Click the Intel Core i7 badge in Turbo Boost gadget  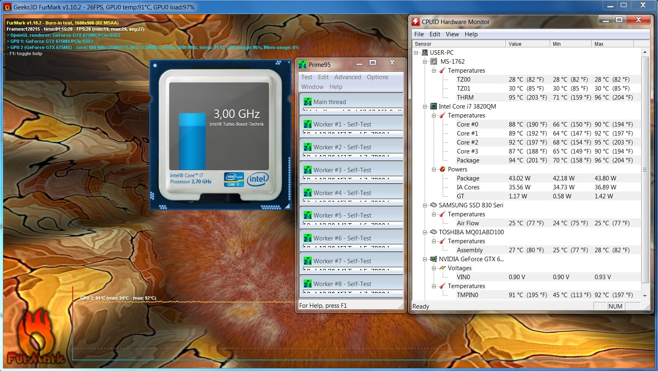click(234, 180)
